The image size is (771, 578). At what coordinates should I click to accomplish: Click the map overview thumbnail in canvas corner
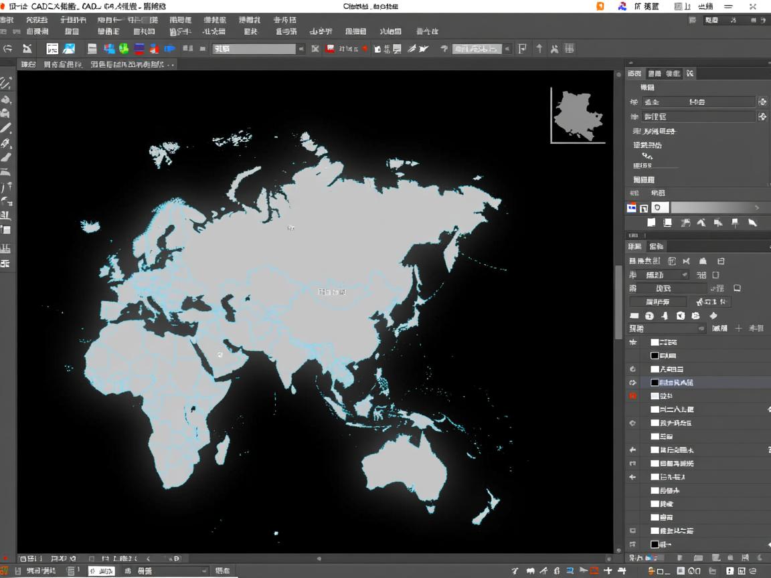[x=578, y=115]
